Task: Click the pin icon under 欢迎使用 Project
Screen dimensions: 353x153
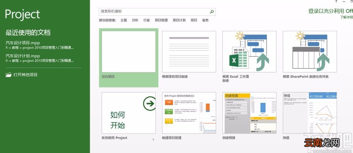Action: (153, 140)
